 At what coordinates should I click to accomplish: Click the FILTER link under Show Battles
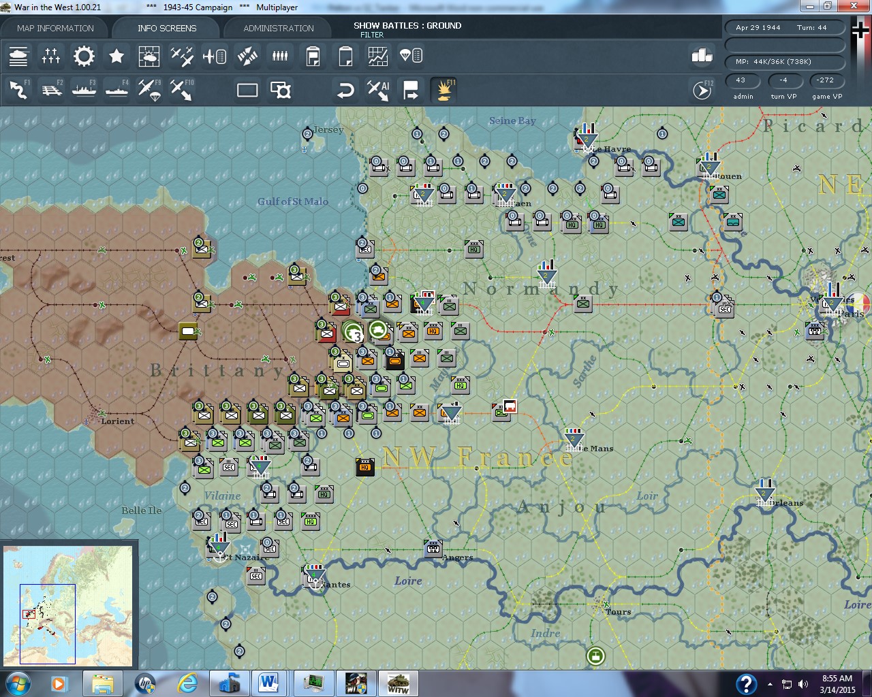[372, 35]
